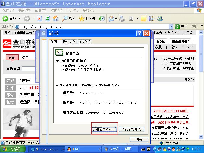This screenshot has width=204, height=153.
Task: Open the 免费查毒 link
Action: click(x=27, y=95)
